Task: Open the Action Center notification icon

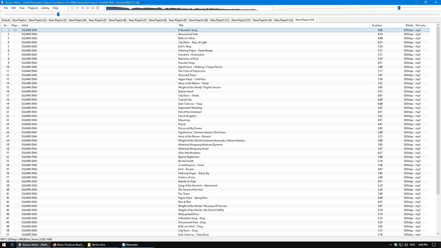Action: tap(433, 245)
